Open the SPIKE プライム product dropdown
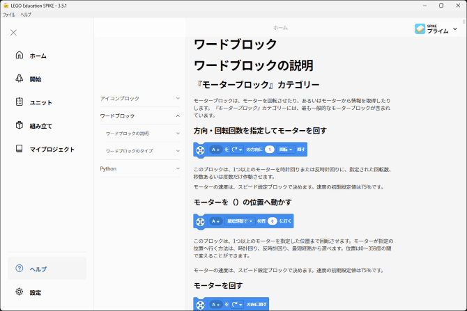This screenshot has width=467, height=311. [x=455, y=29]
